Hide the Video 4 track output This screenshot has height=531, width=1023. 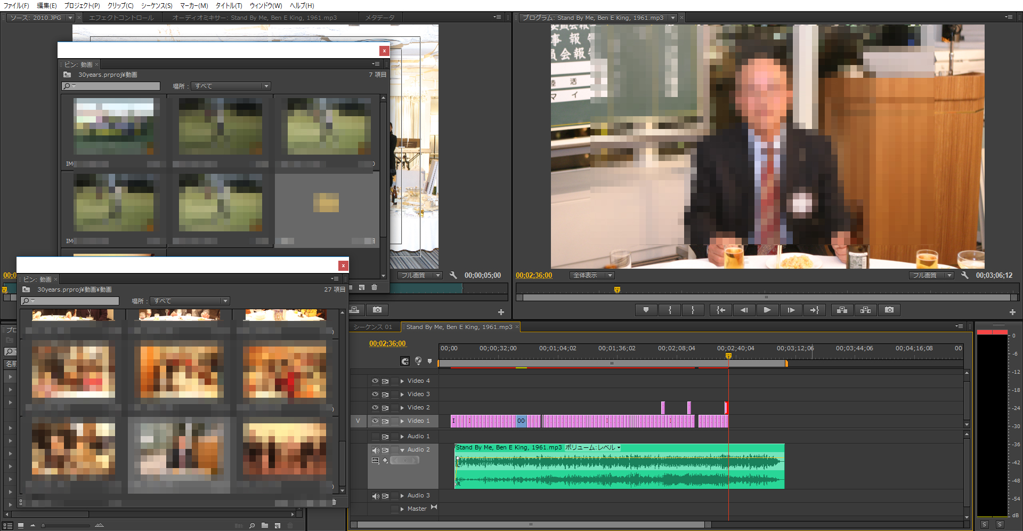point(375,381)
